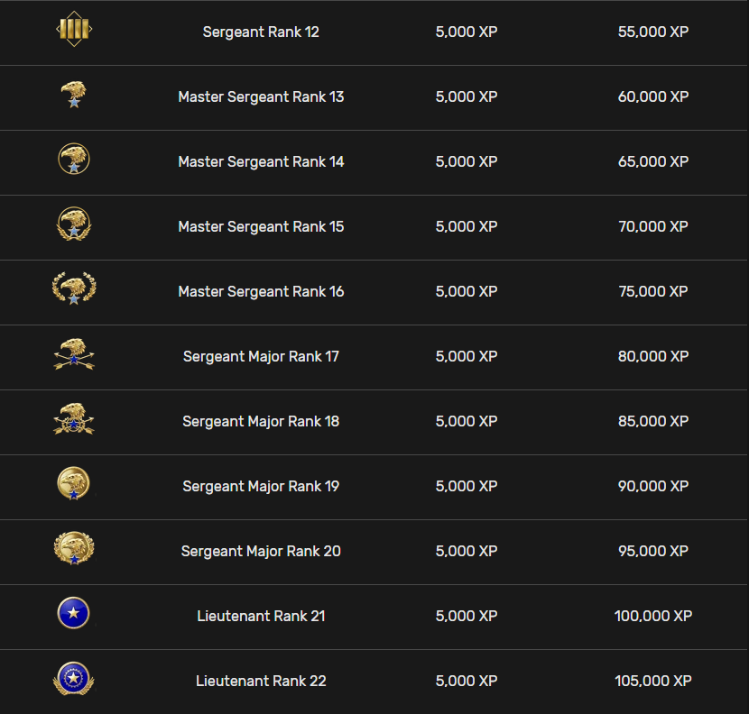Image resolution: width=749 pixels, height=714 pixels.
Task: Select the 100,000 XP total value
Action: click(x=653, y=617)
